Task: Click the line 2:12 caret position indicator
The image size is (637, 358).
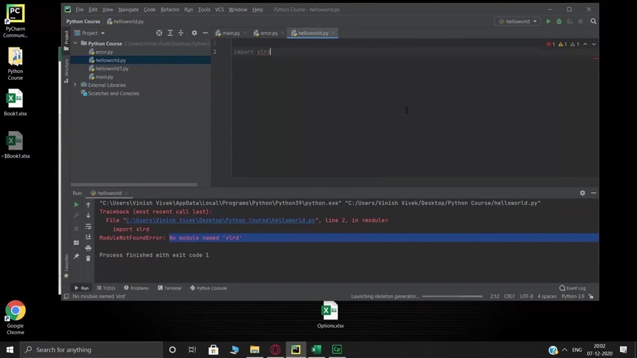Action: [x=494, y=296]
